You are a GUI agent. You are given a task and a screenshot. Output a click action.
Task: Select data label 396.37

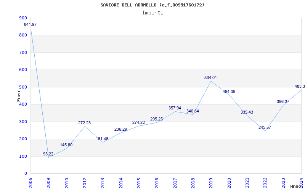(283, 101)
